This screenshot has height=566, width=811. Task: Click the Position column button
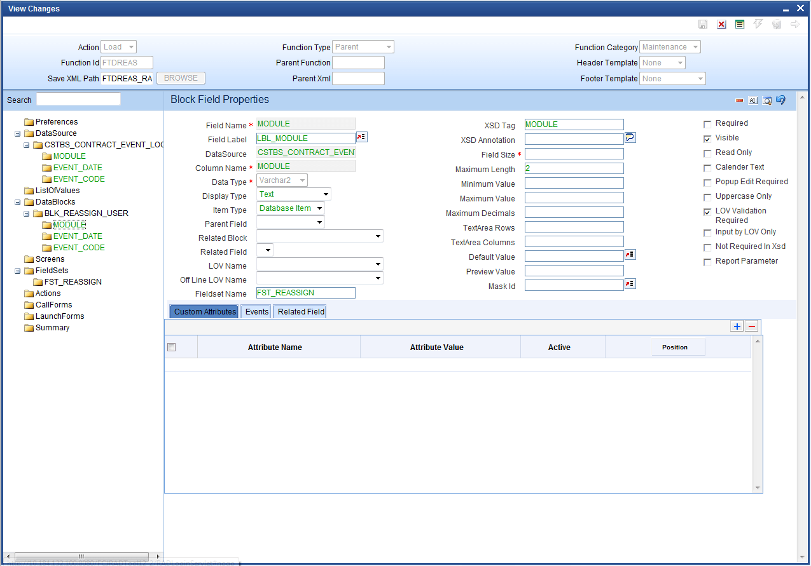click(x=678, y=347)
